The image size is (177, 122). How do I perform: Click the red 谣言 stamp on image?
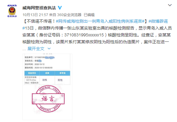click(48, 99)
